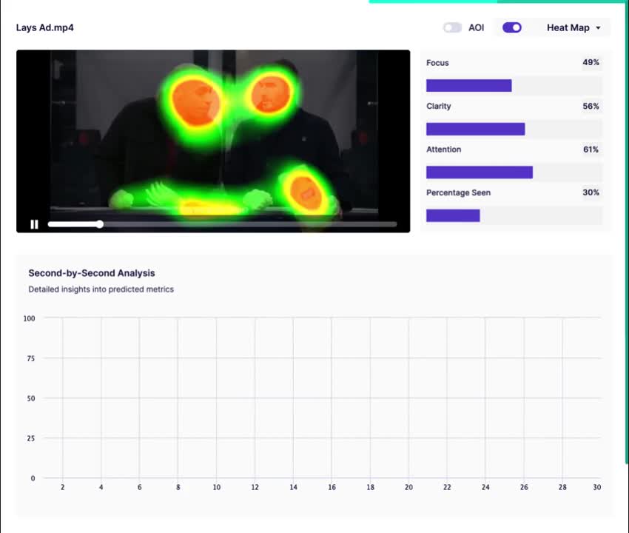
Task: Click the chart x-axis label 10
Action: coord(217,487)
